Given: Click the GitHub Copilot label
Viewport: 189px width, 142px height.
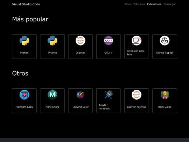Looking at the screenshot, I should click(x=164, y=53).
